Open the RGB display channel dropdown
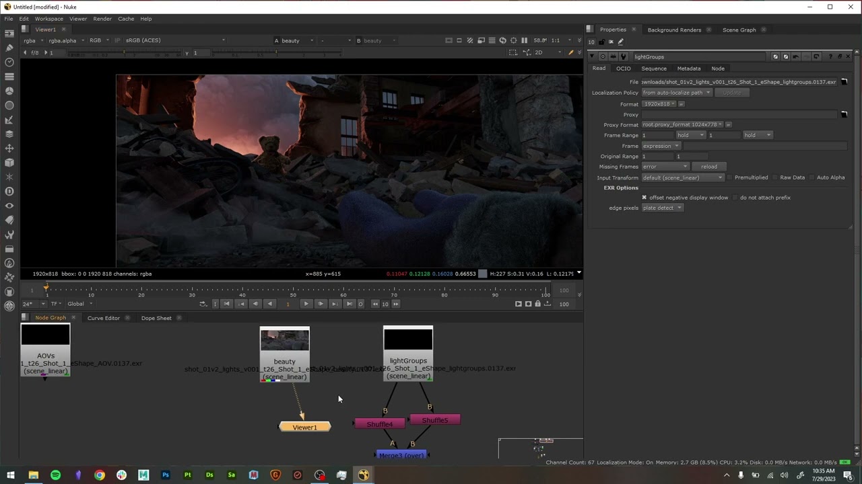This screenshot has width=862, height=484. tap(98, 40)
